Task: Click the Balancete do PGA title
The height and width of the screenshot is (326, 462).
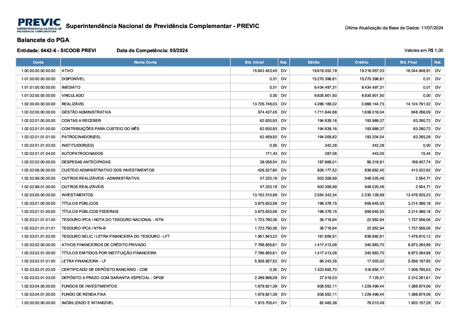Action: click(x=43, y=40)
